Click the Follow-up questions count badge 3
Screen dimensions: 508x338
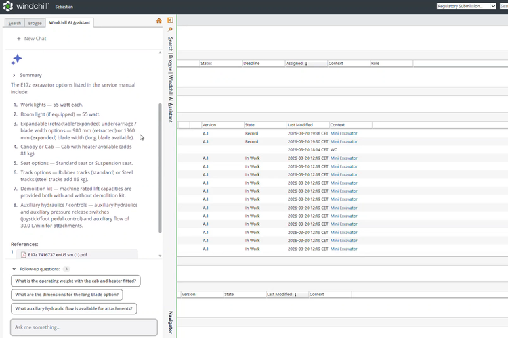pos(66,269)
